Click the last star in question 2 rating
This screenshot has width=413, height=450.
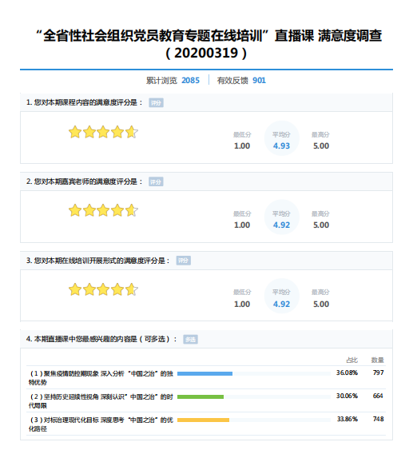pyautogui.click(x=132, y=210)
